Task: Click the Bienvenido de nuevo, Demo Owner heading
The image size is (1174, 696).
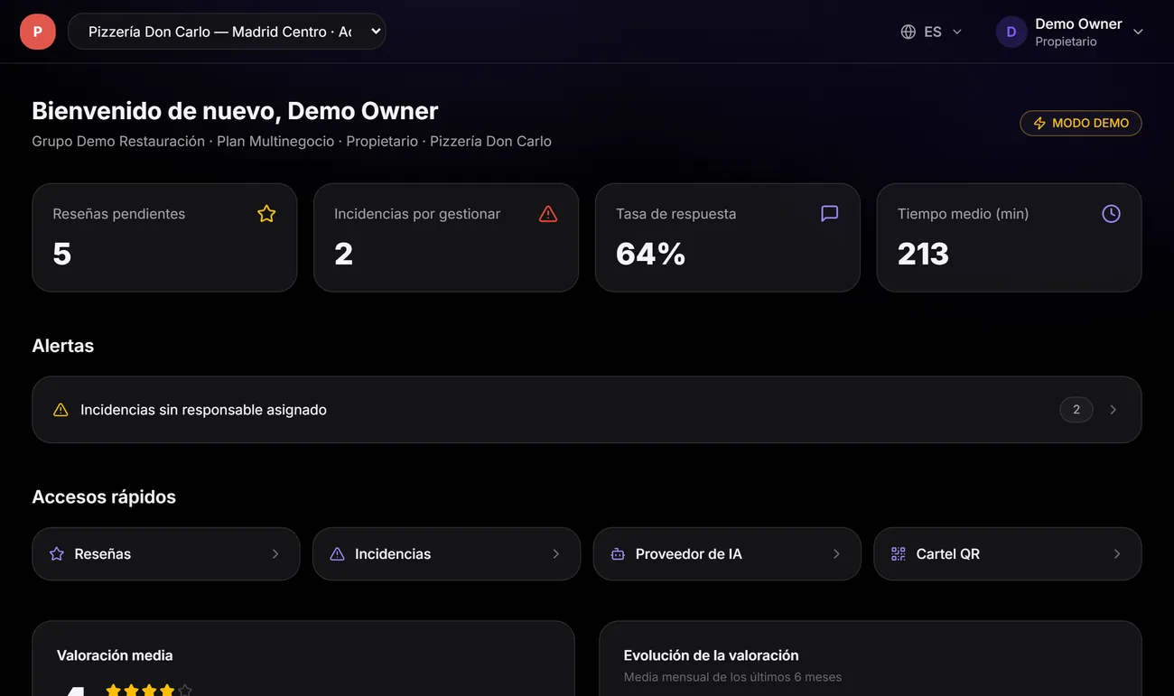Action: point(235,111)
